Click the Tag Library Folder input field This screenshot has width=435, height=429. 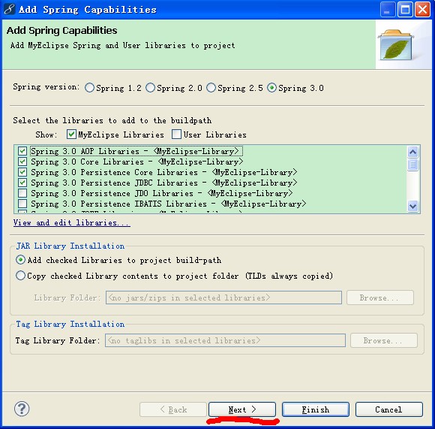pos(225,340)
